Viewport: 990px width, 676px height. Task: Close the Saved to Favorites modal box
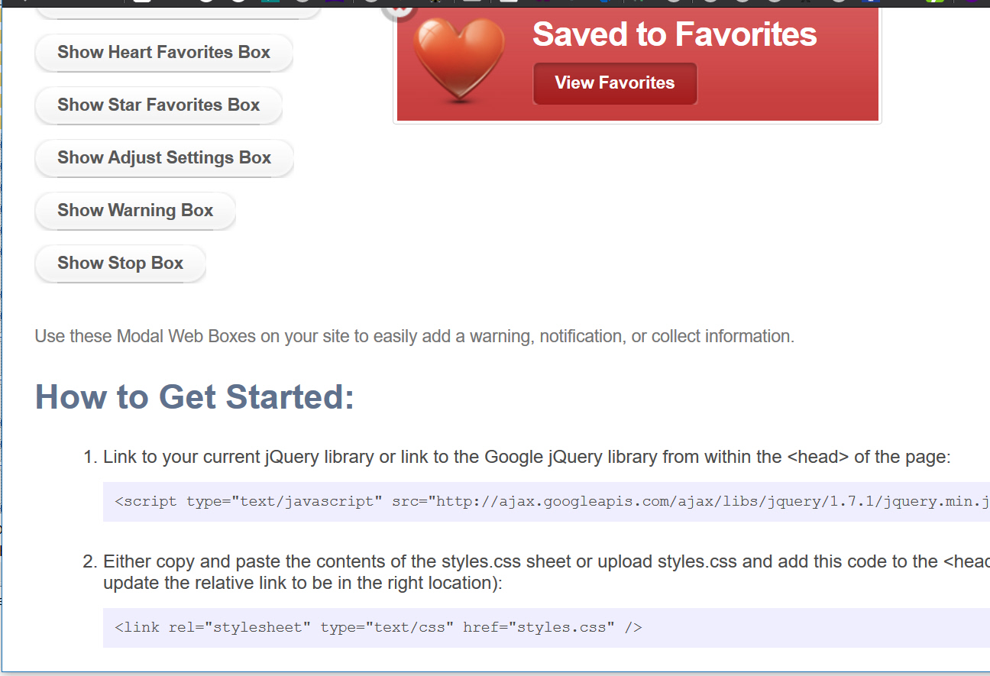[399, 11]
